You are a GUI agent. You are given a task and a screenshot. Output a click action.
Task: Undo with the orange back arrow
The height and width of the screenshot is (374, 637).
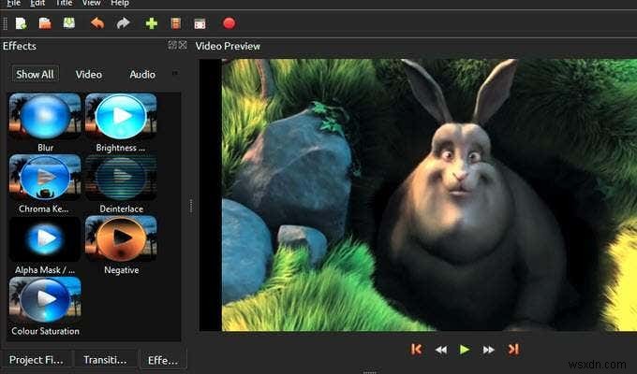pyautogui.click(x=97, y=23)
